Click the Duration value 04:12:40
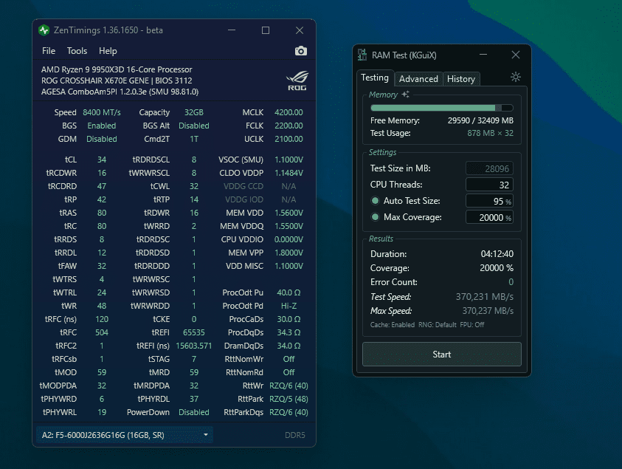 pos(497,254)
